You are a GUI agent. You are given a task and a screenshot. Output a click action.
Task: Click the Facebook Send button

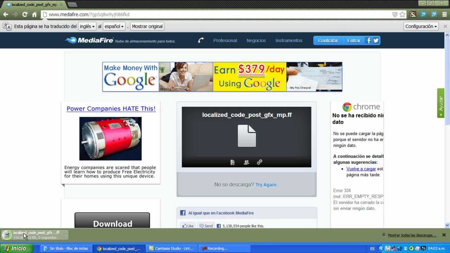[206, 226]
